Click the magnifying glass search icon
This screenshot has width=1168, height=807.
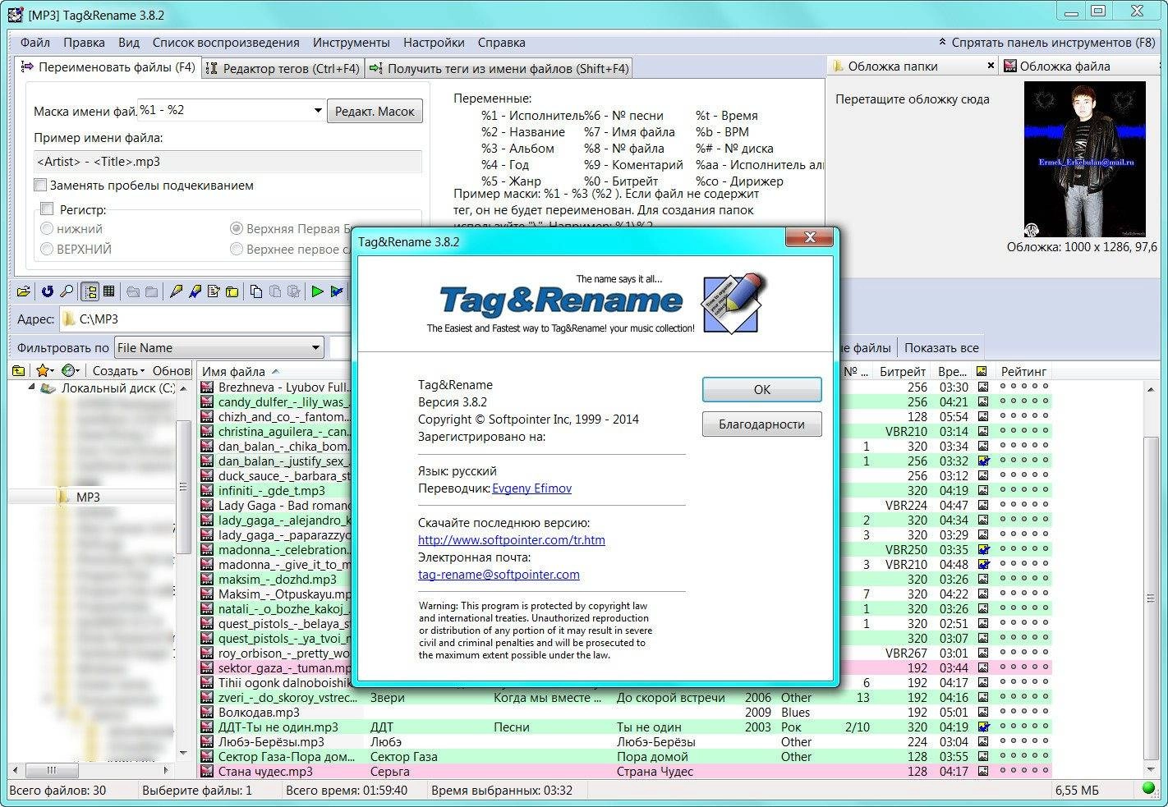click(67, 291)
